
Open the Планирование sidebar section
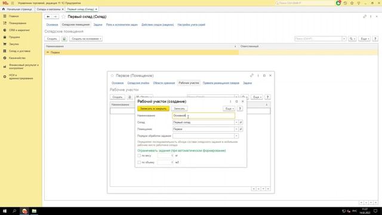pos(17,23)
